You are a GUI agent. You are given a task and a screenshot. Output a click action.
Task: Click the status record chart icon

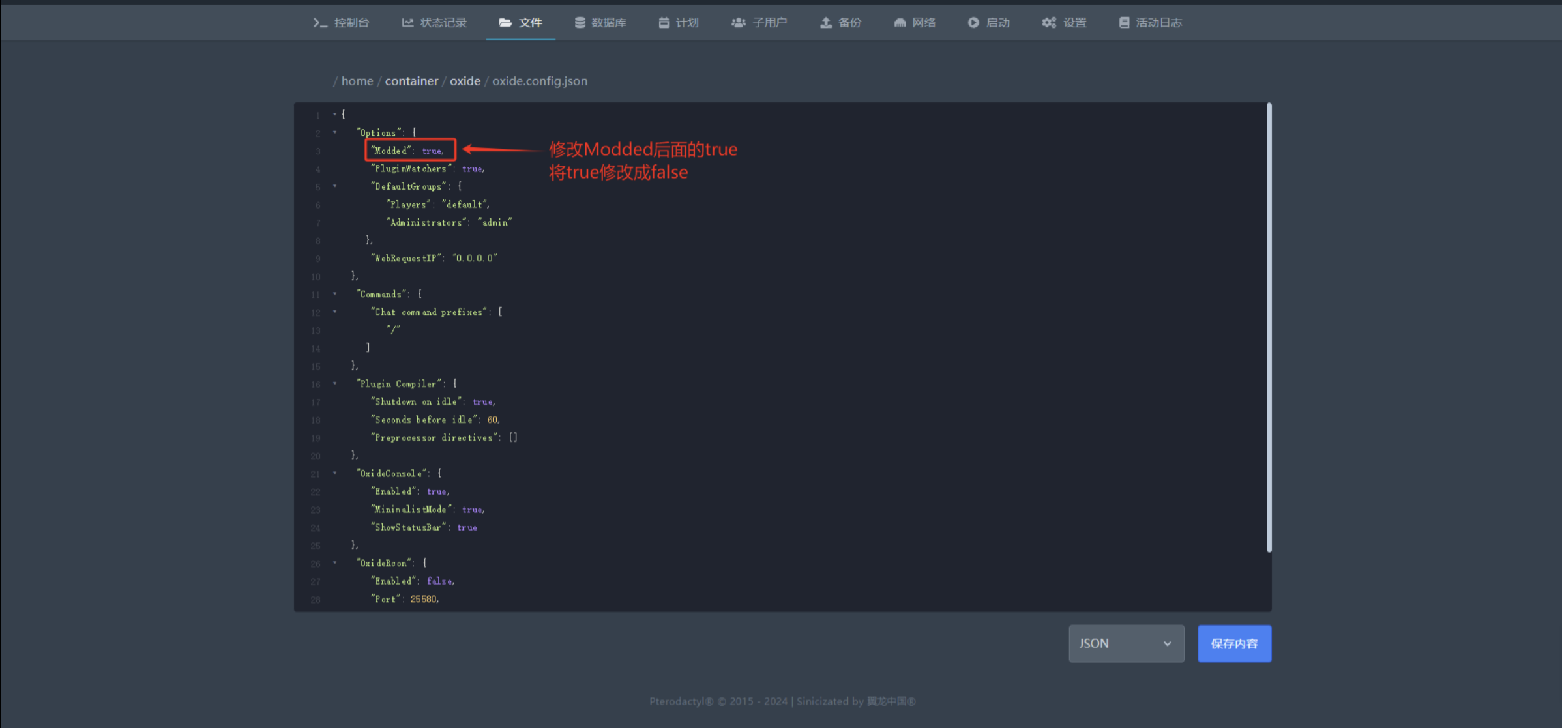[407, 23]
